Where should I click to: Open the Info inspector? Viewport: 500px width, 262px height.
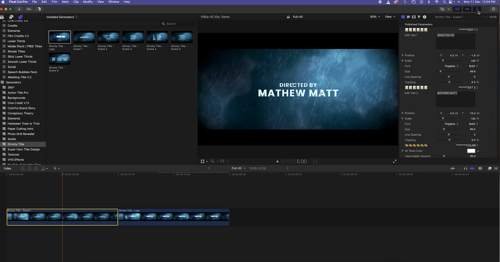[x=424, y=17]
